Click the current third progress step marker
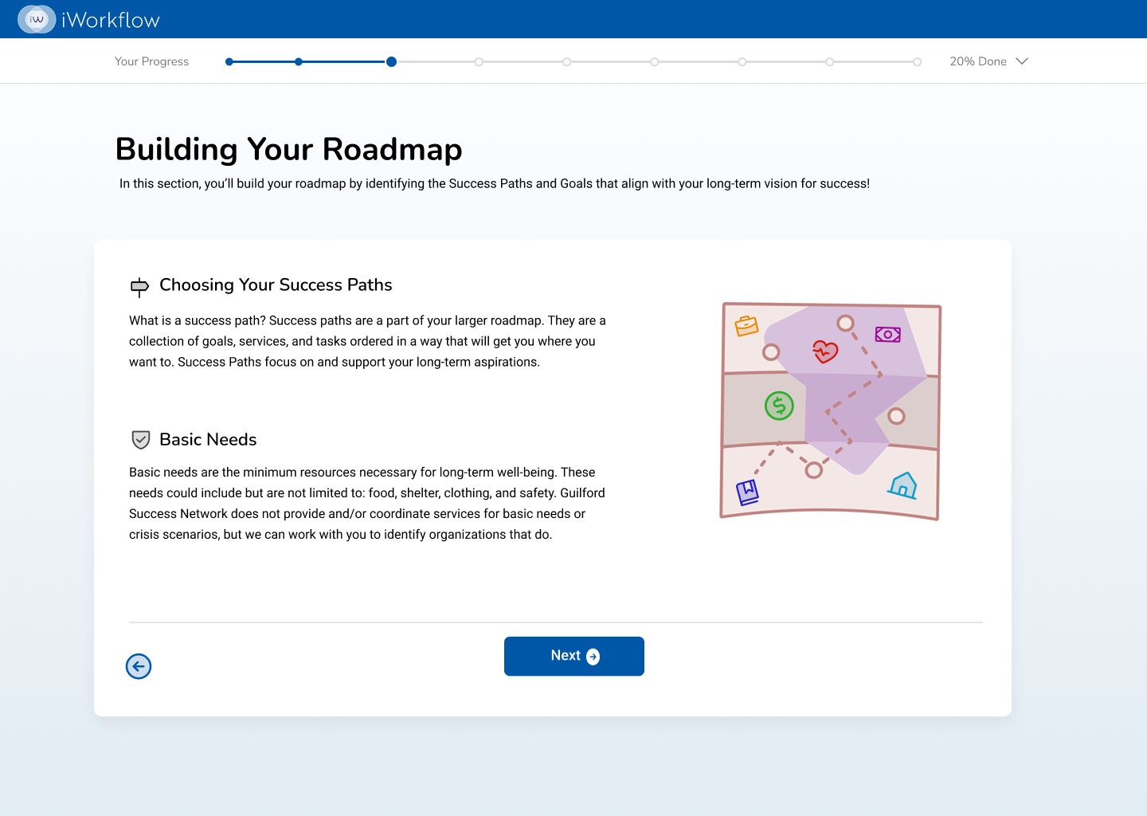Viewport: 1147px width, 816px height. pos(391,61)
